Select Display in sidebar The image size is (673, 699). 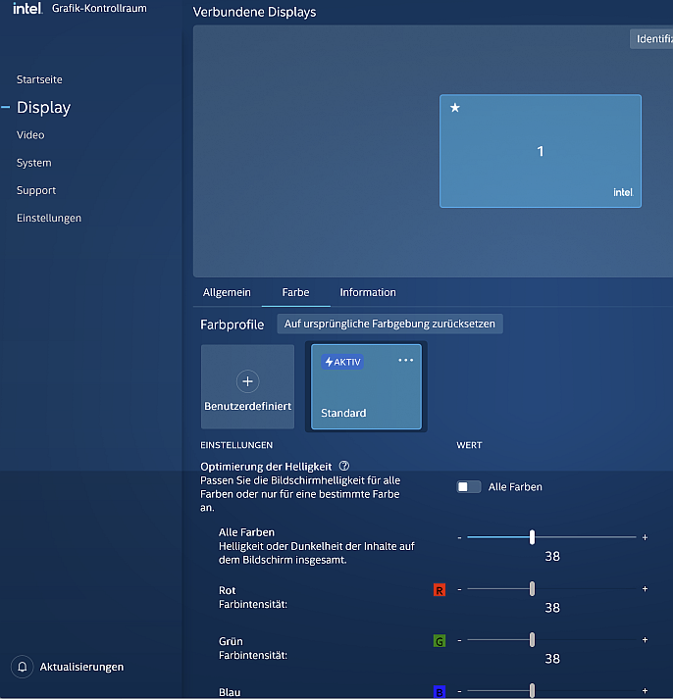pyautogui.click(x=44, y=108)
